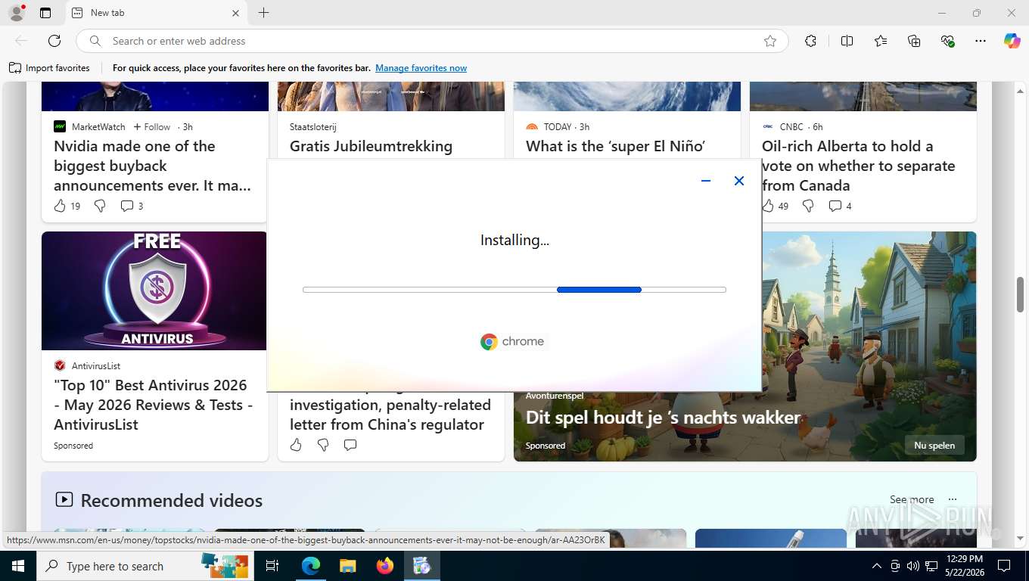
Task: Open the Extensions puzzle icon
Action: [x=811, y=41]
